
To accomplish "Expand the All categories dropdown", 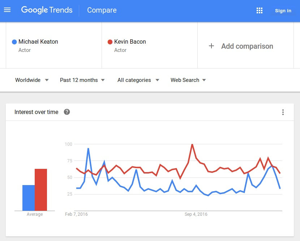I will (138, 80).
